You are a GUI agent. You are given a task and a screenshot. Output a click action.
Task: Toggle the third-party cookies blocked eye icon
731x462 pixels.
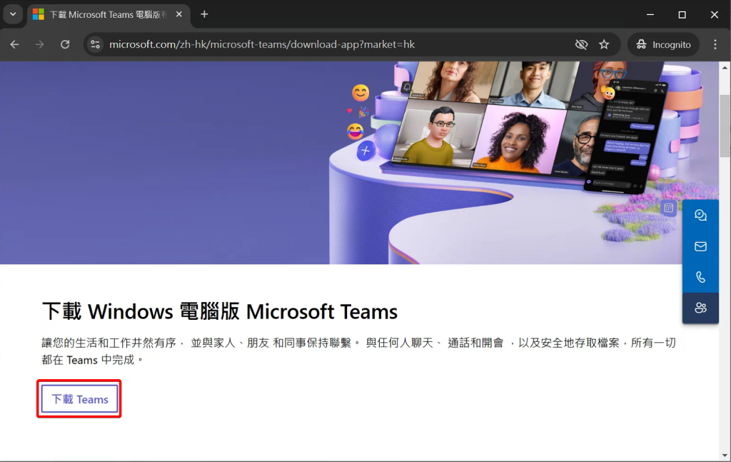(x=581, y=44)
